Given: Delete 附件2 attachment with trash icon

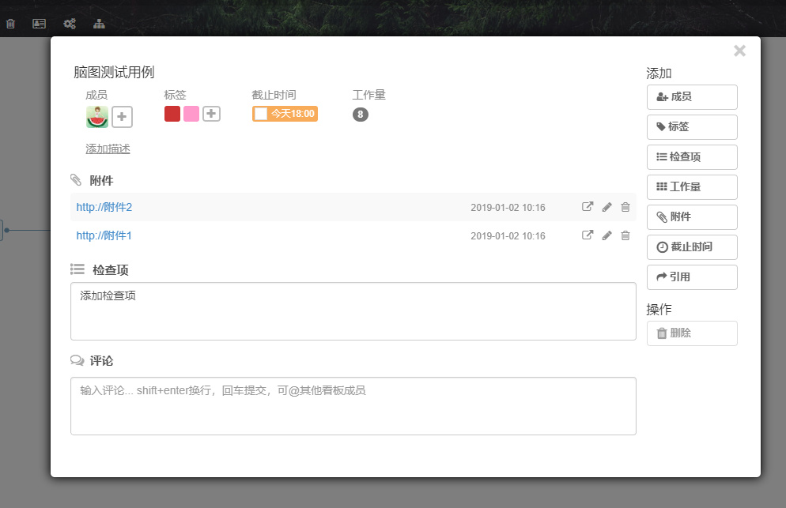Looking at the screenshot, I should pos(625,207).
